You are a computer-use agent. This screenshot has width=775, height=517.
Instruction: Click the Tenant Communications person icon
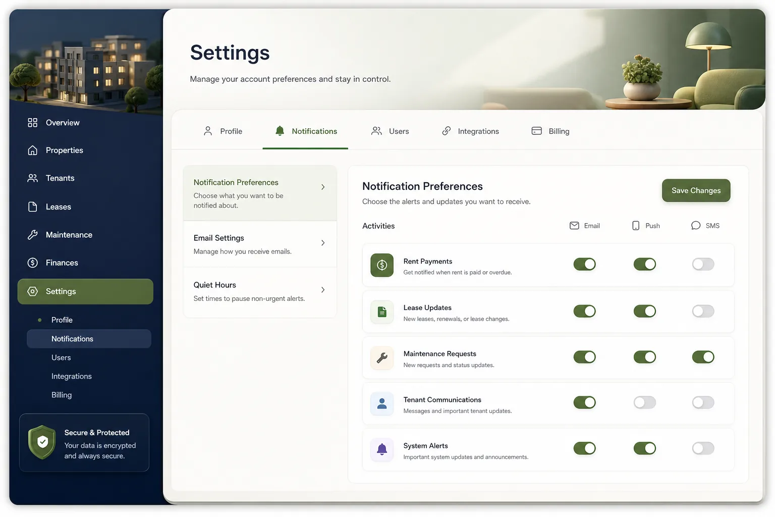tap(382, 404)
